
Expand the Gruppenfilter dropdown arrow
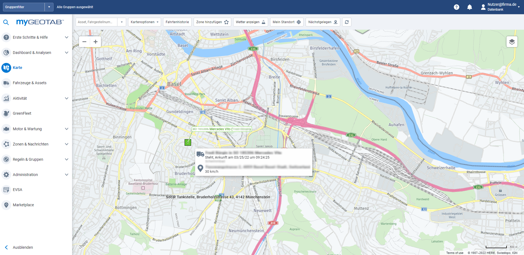49,7
